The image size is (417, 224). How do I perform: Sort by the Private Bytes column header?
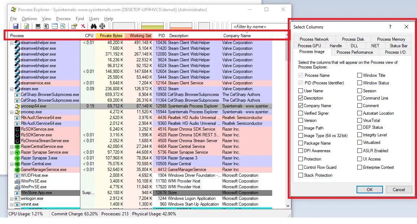coord(110,35)
